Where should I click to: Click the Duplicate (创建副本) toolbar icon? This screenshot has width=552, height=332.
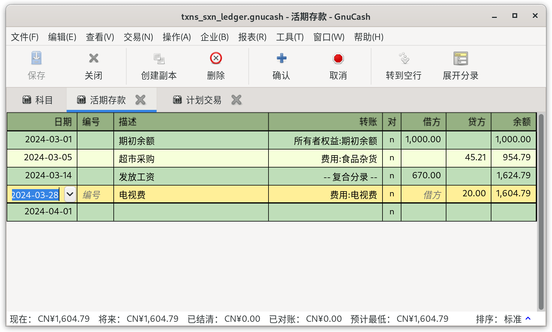159,58
